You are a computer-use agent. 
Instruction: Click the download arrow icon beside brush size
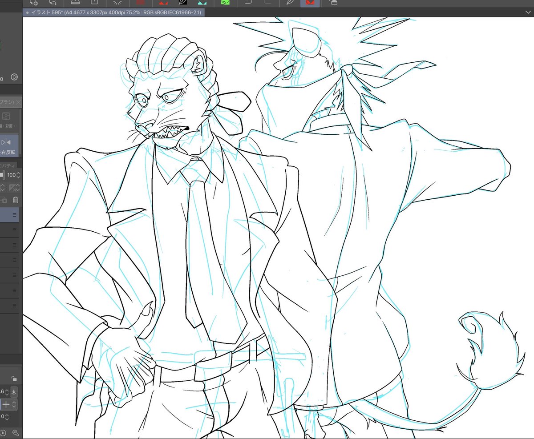point(14,391)
